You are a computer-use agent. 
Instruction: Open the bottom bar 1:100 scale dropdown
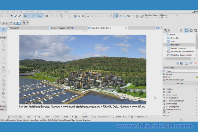coord(72,117)
